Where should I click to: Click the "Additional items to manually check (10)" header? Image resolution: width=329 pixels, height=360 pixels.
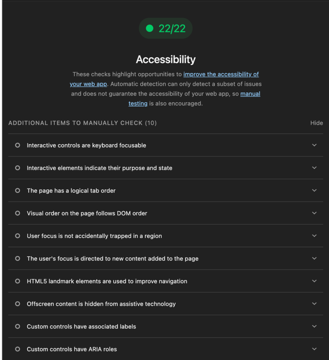click(82, 123)
